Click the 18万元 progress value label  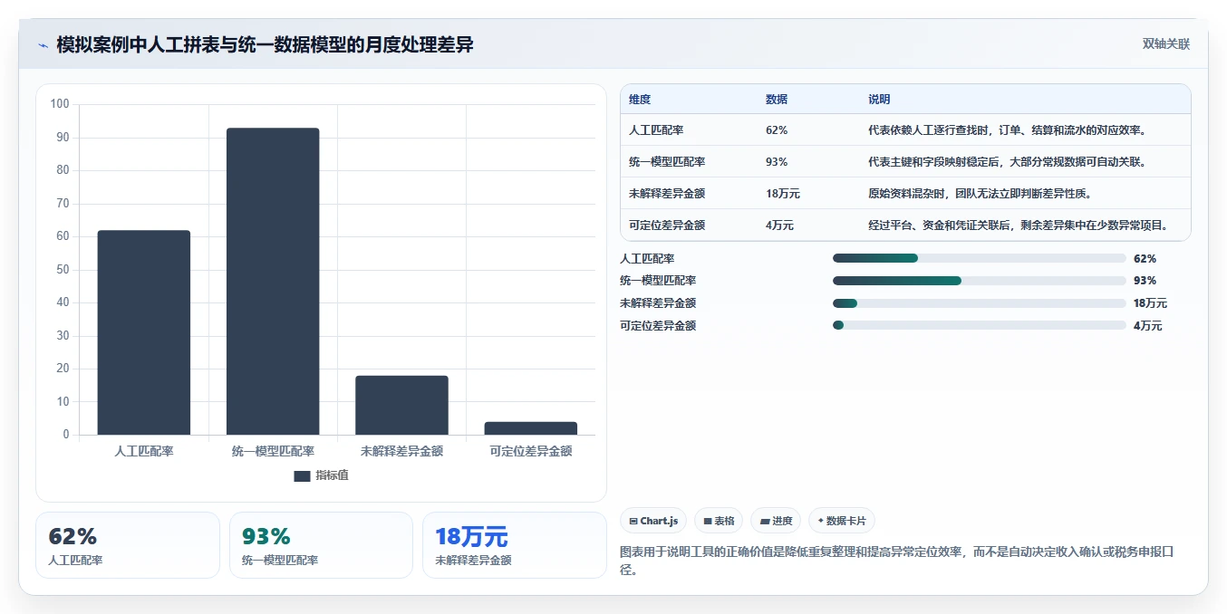pyautogui.click(x=1150, y=303)
